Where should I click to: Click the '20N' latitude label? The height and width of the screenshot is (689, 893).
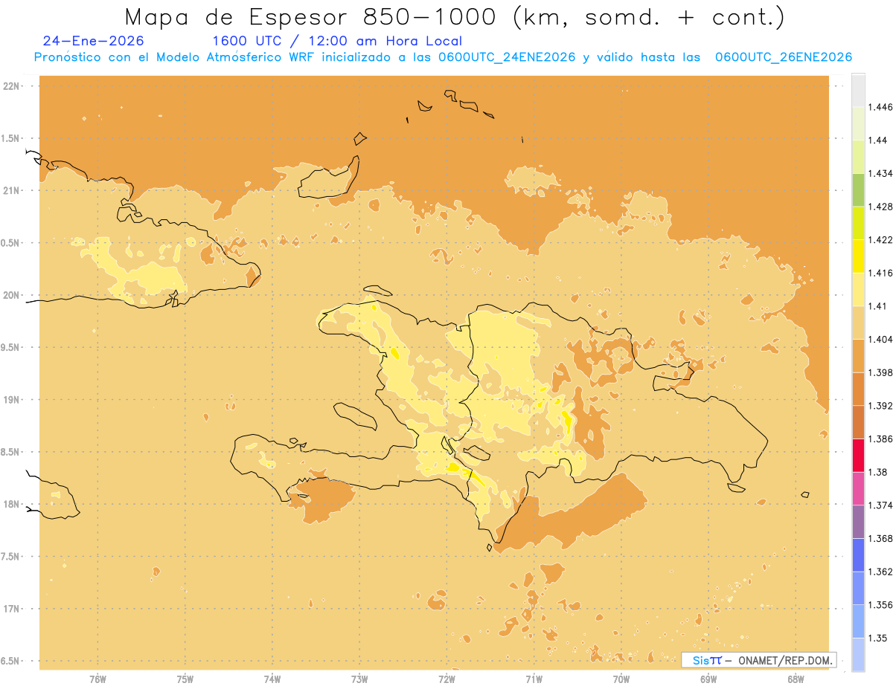[11, 295]
